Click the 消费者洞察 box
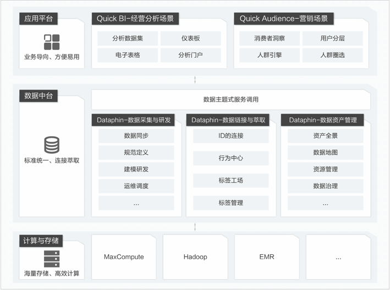Screen dimensions: 390x290 tap(270, 38)
